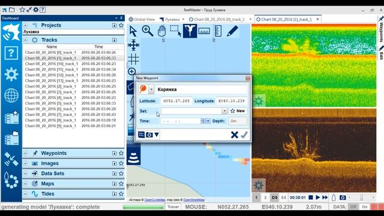Select the pencil edit tool
Screen dimensions: 384x216
232,31
